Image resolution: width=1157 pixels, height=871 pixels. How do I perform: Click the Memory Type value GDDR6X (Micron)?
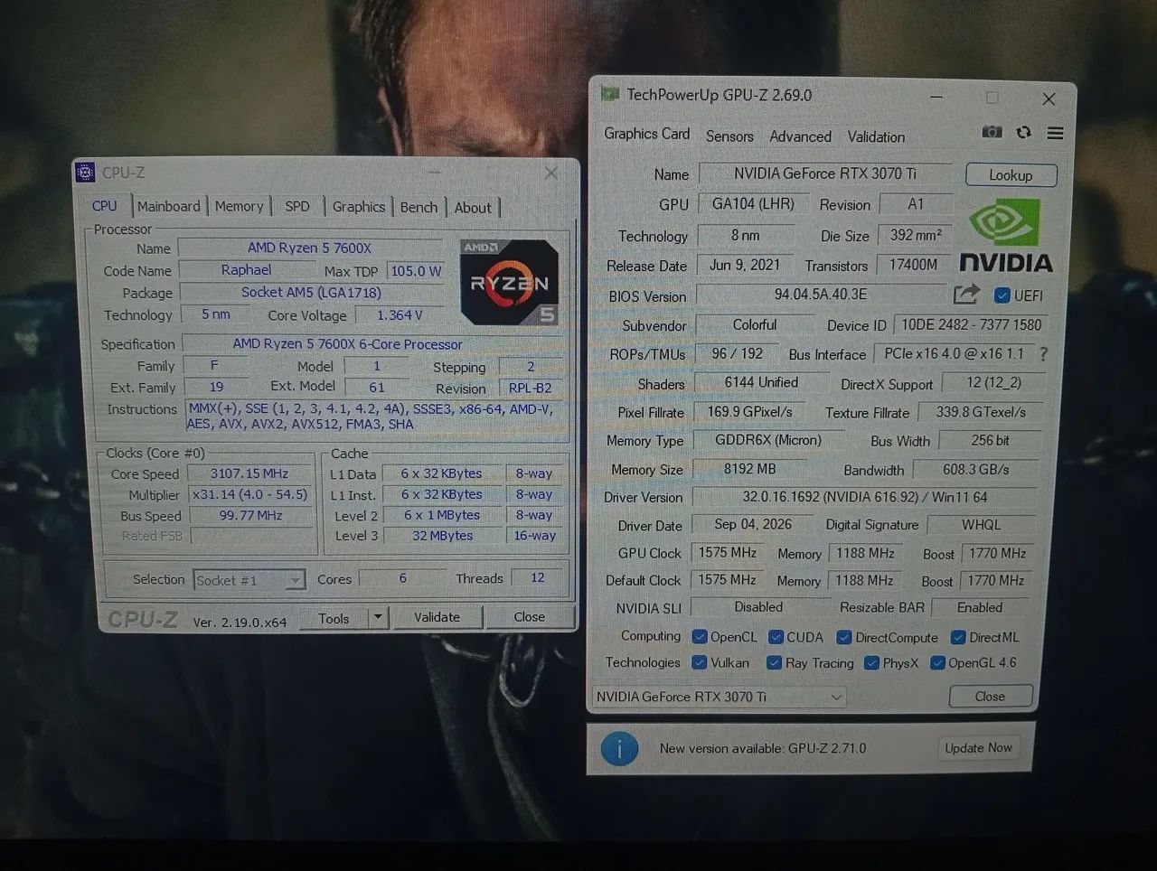pyautogui.click(x=767, y=440)
